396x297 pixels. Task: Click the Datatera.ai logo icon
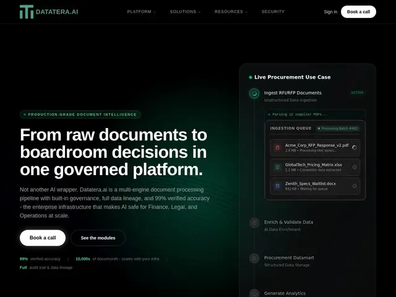coord(27,12)
